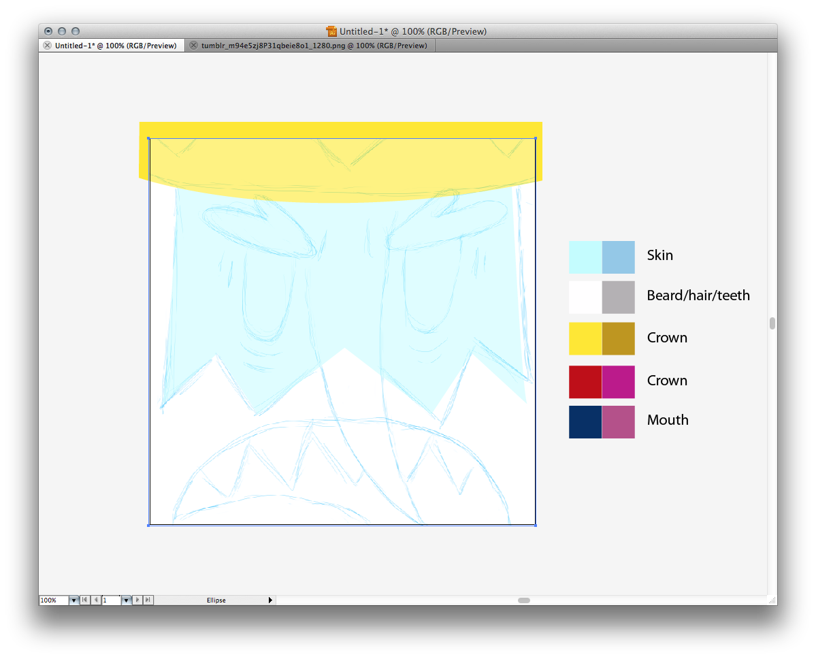
Task: Select the red Crown swatch
Action: click(x=585, y=381)
